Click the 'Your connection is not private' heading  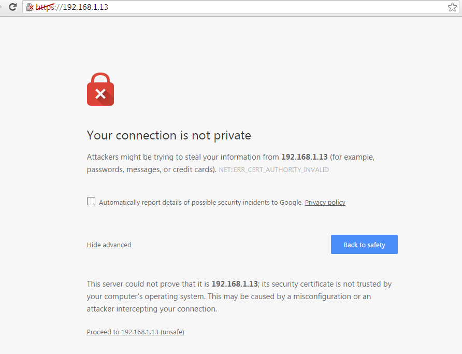tap(169, 136)
